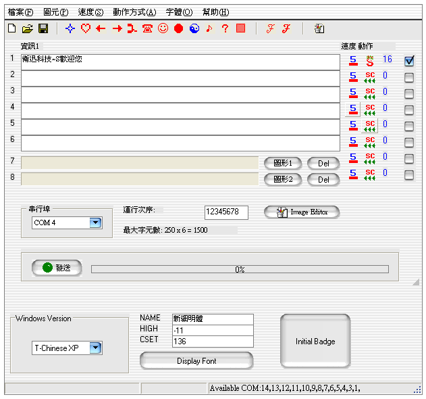This screenshot has width=426, height=399.
Task: Insert the yin-yang symbol
Action: (194, 28)
